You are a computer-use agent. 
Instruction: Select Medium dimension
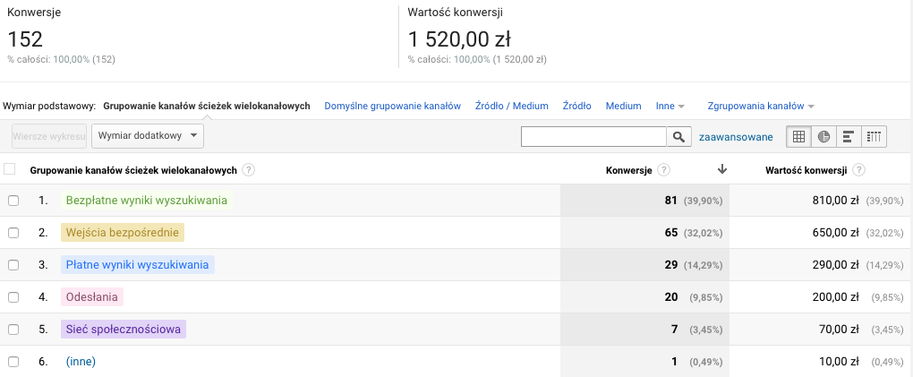[x=624, y=106]
